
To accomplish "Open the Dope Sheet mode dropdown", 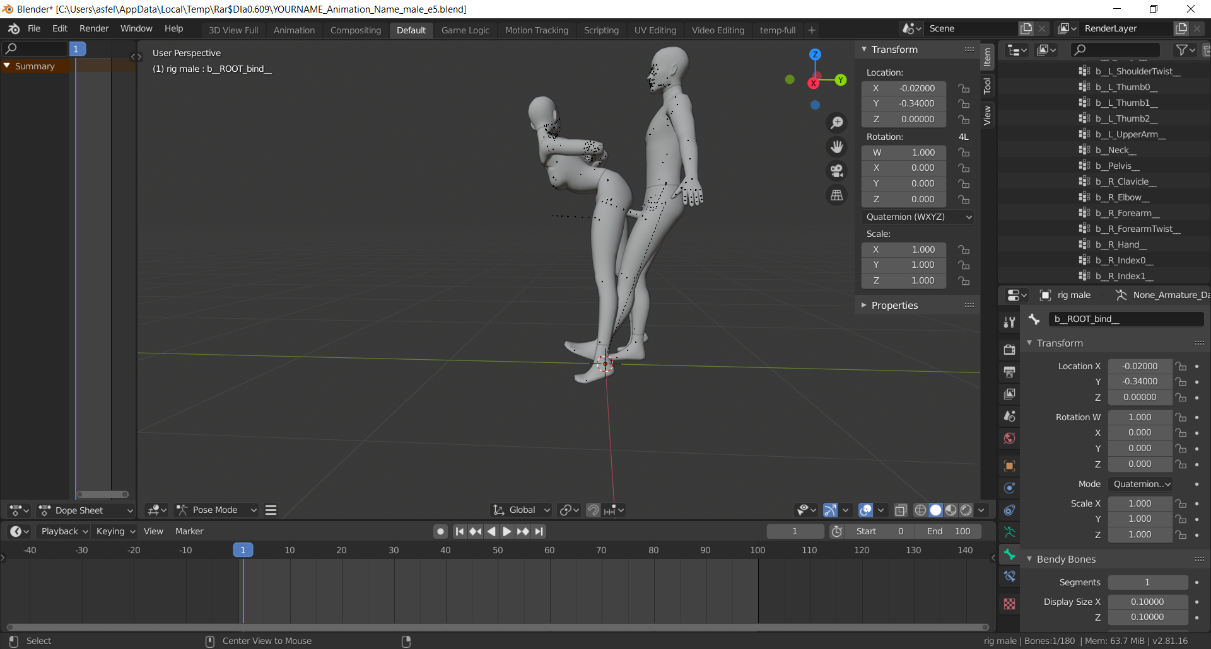I will point(85,510).
